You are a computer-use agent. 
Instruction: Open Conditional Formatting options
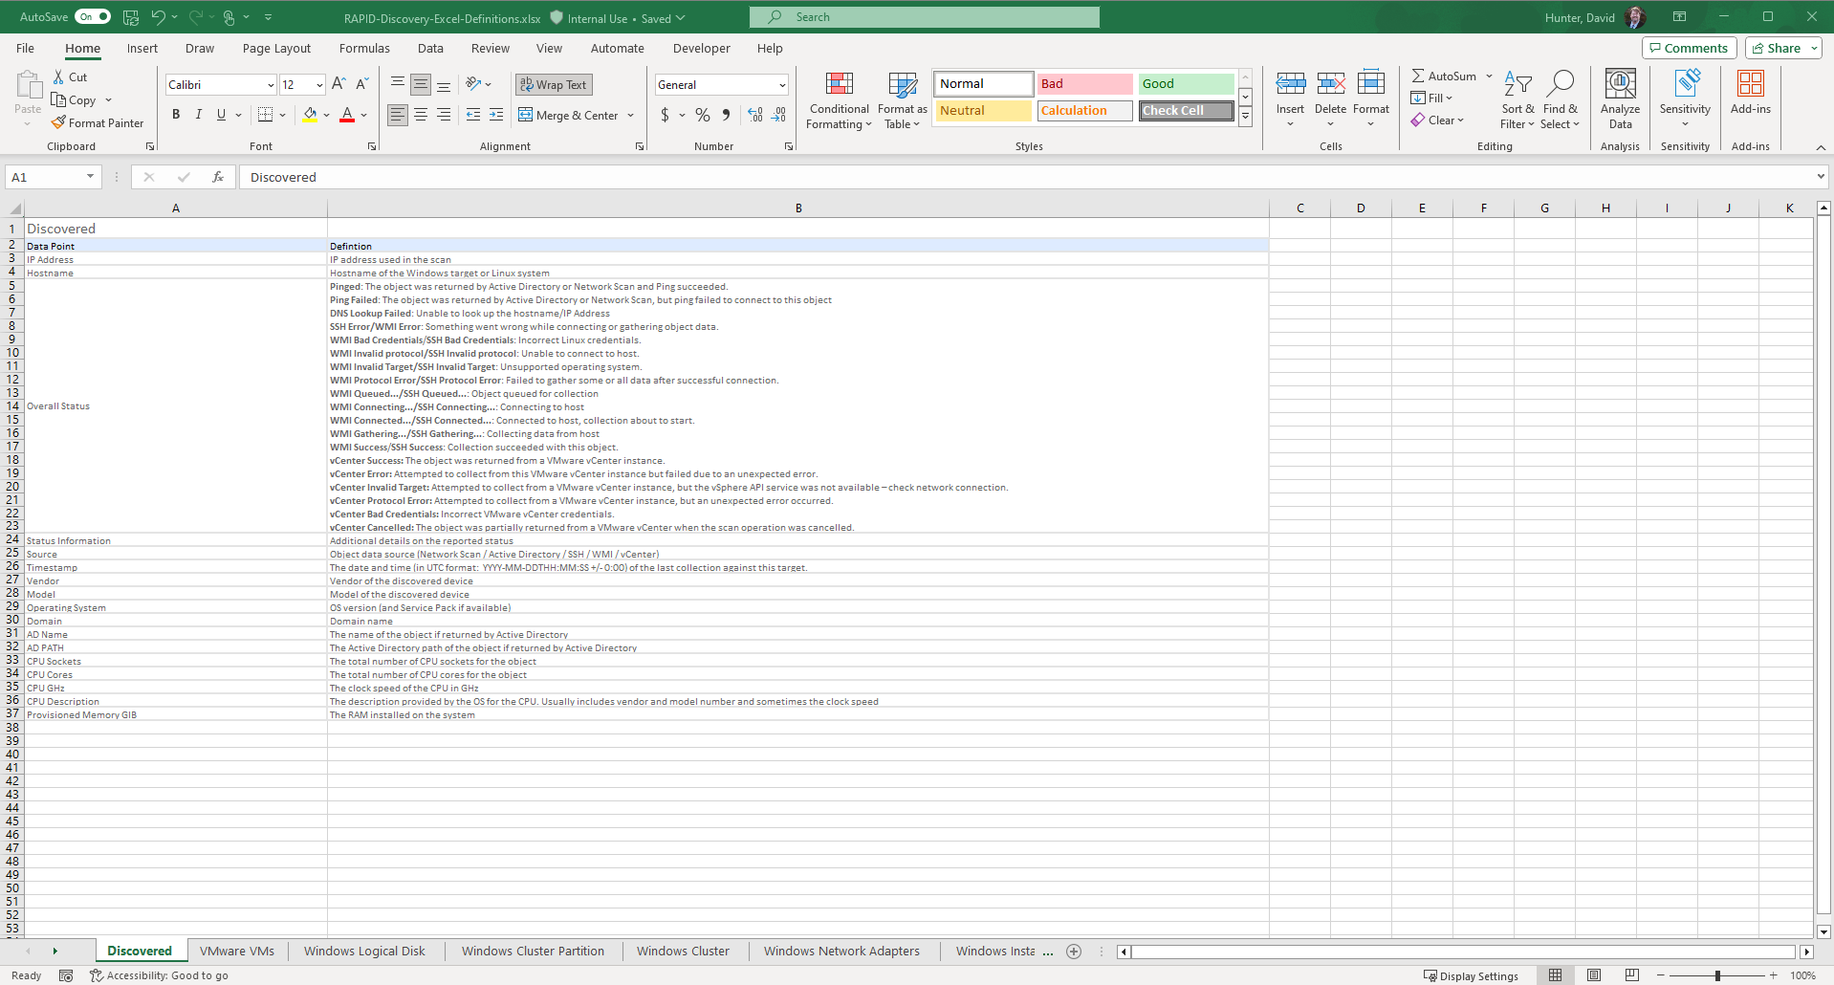click(839, 100)
